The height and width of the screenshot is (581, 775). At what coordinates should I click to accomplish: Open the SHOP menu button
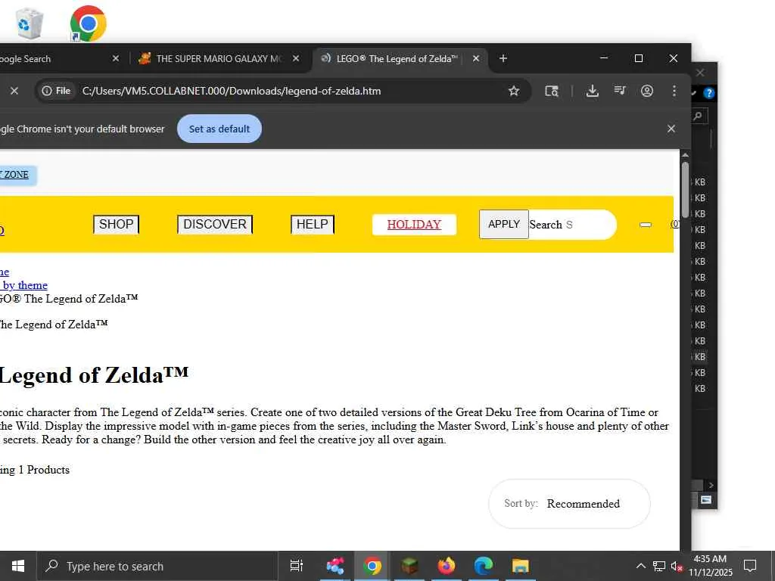pos(116,224)
